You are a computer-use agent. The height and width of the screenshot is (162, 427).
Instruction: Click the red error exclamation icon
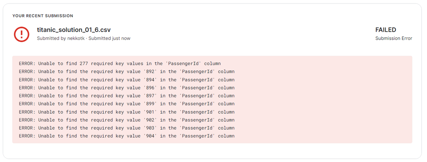tap(21, 34)
